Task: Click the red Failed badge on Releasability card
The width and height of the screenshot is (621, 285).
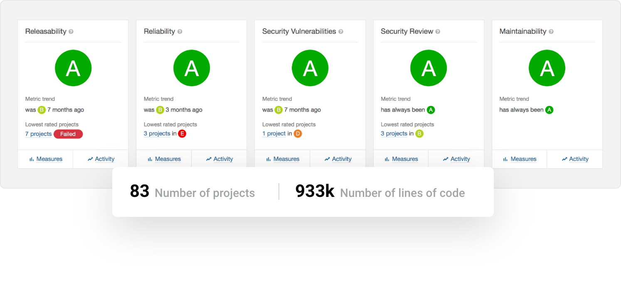Action: pos(68,134)
